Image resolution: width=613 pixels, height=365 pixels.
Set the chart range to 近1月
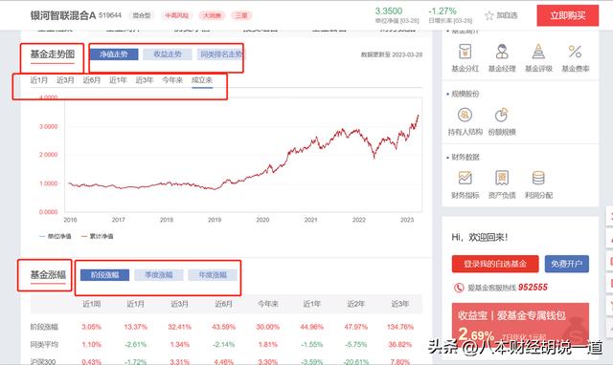(38, 80)
